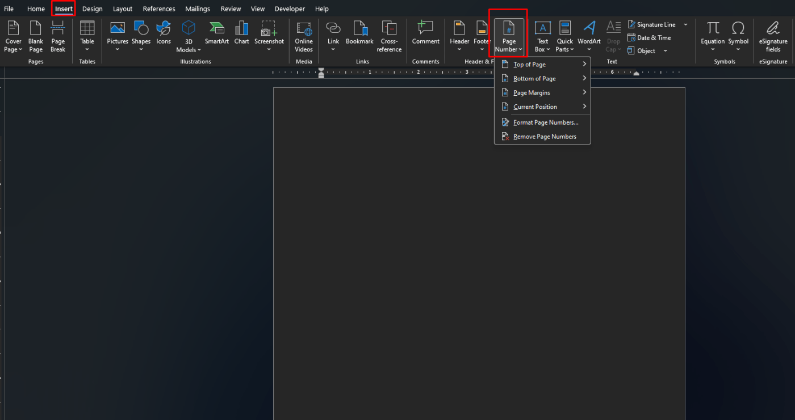Click the right indent marker on ruler

[x=637, y=74]
